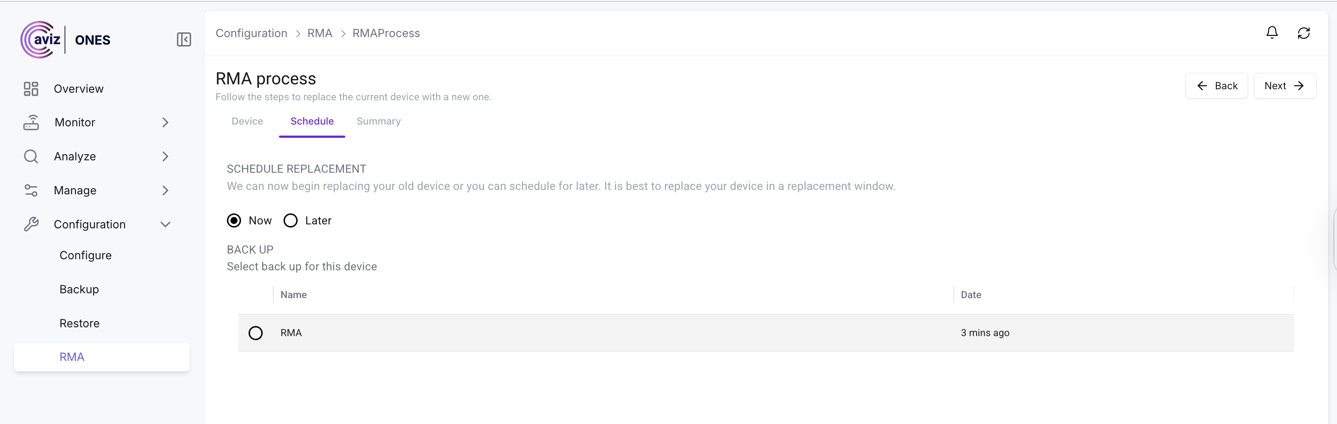The image size is (1337, 424).
Task: Select the Later radio option
Action: [x=290, y=220]
